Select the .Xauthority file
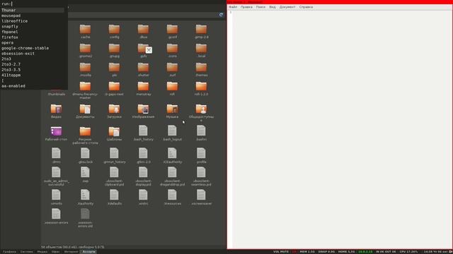453x254 pixels. click(85, 198)
